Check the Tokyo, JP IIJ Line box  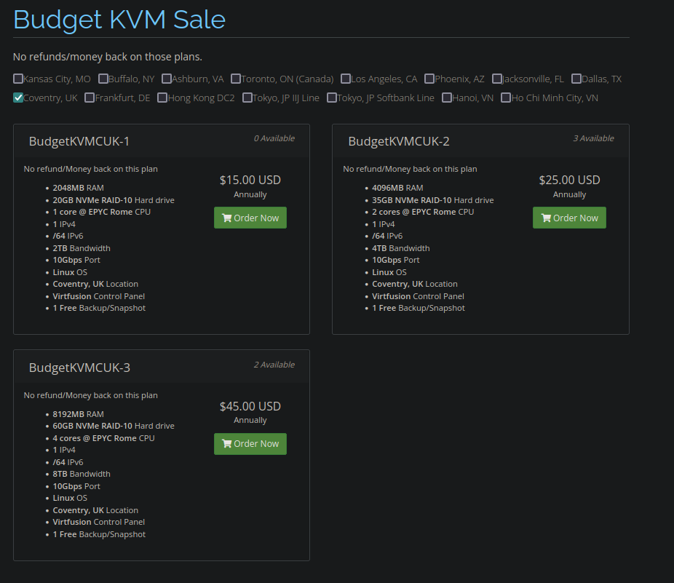pyautogui.click(x=247, y=98)
